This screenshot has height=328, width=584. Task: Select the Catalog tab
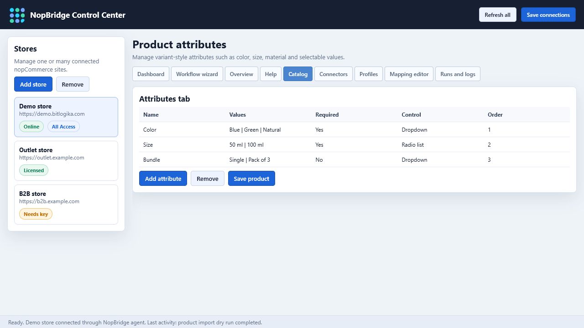[298, 74]
